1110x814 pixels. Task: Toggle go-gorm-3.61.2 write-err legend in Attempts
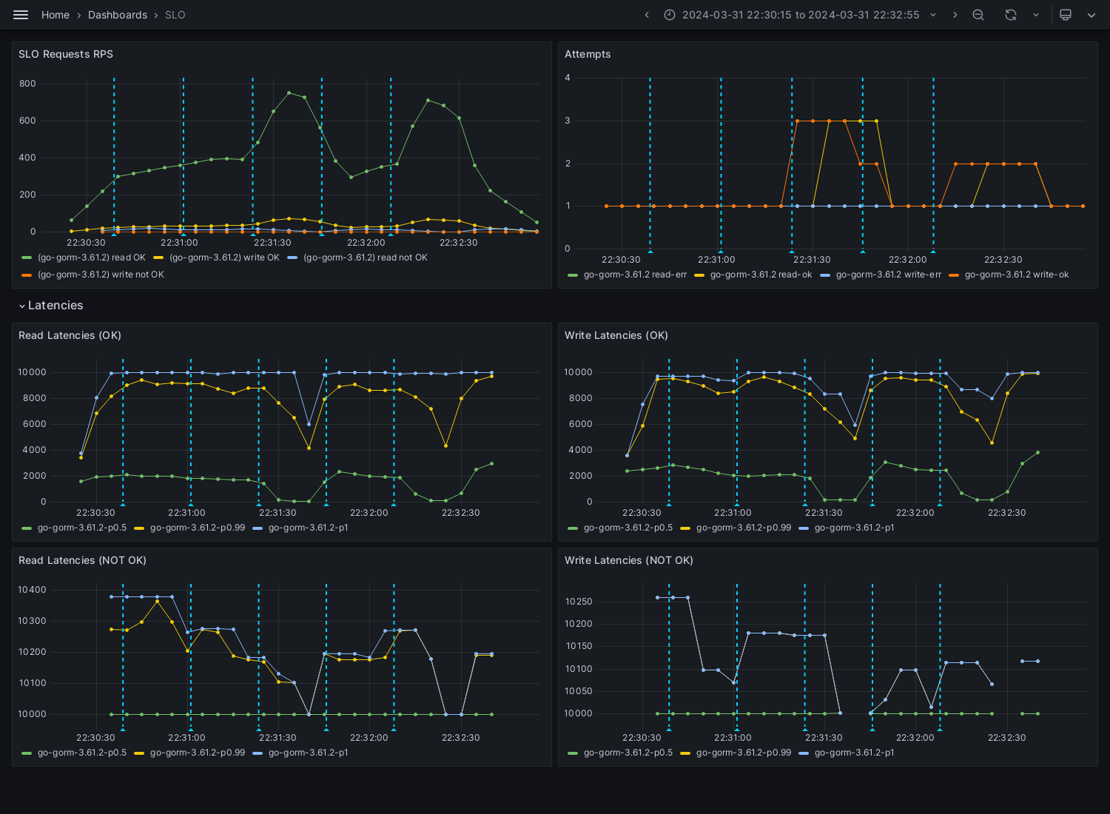click(x=889, y=275)
